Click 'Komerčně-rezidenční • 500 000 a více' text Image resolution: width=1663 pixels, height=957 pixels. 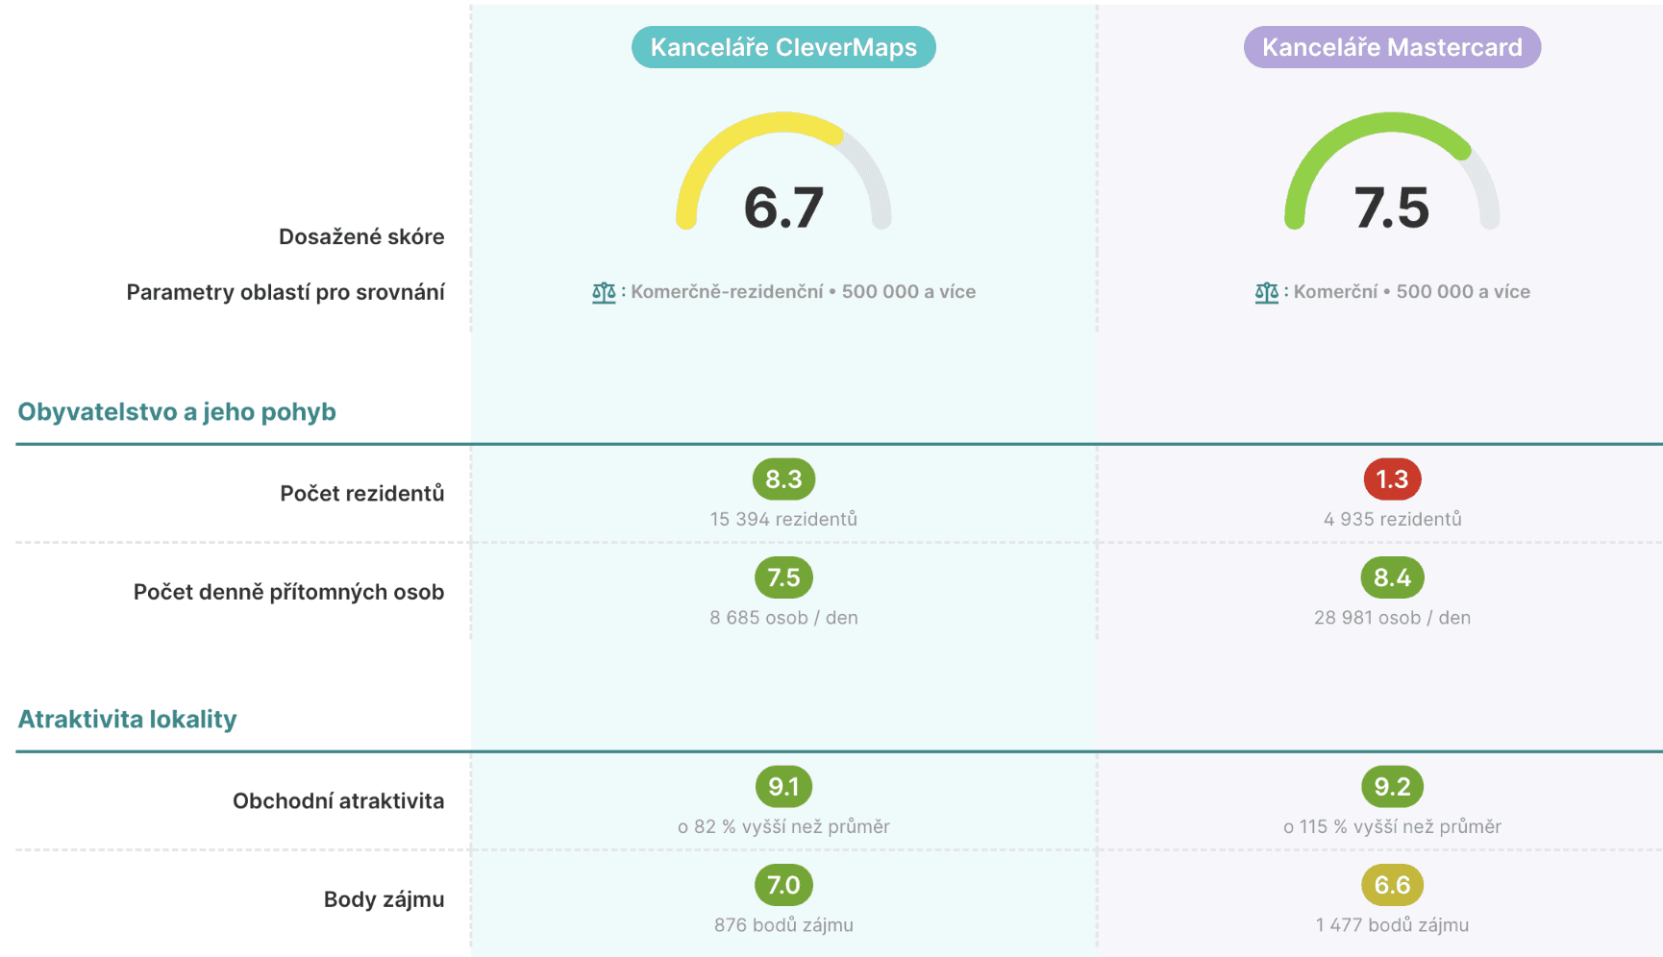pyautogui.click(x=803, y=292)
